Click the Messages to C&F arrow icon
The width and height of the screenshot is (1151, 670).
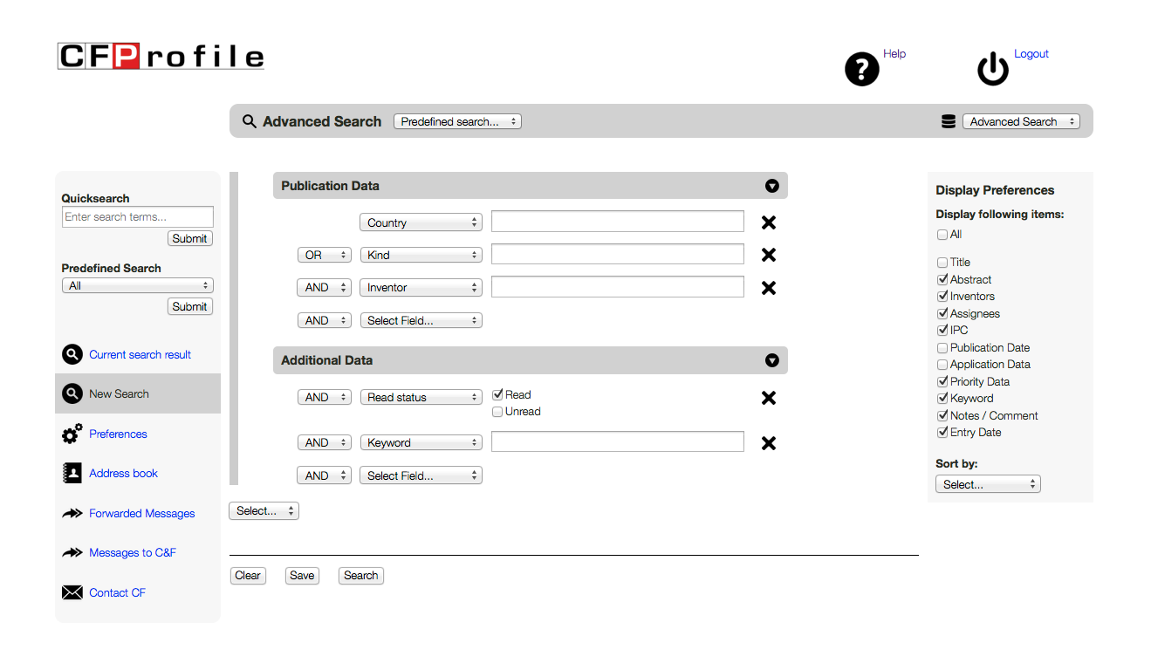[72, 553]
